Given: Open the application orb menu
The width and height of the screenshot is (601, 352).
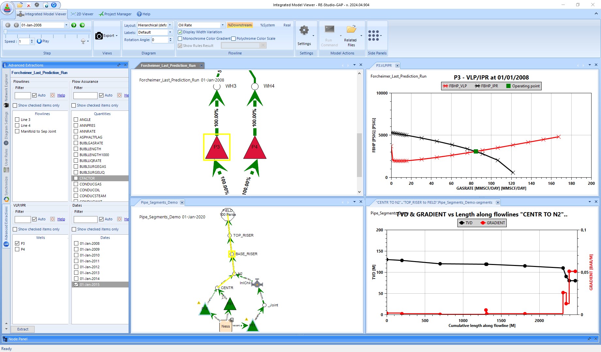Looking at the screenshot, I should click(7, 7).
